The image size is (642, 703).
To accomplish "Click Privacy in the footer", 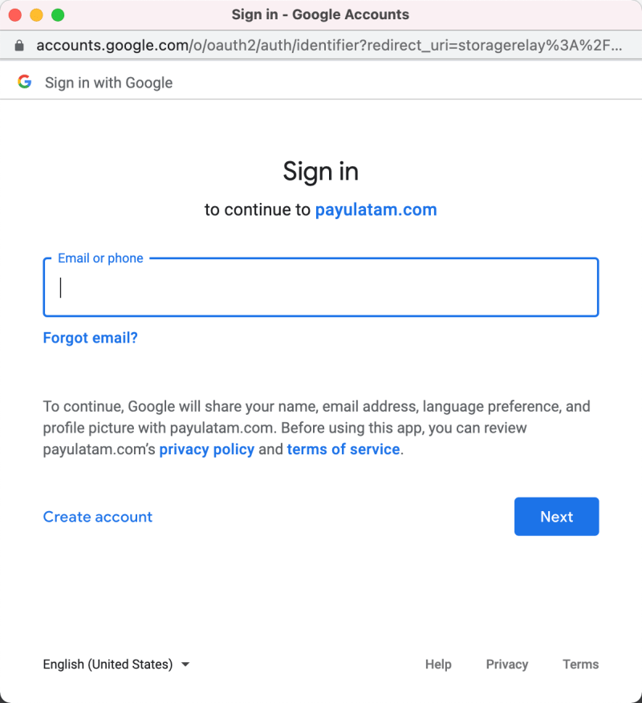I will 507,664.
